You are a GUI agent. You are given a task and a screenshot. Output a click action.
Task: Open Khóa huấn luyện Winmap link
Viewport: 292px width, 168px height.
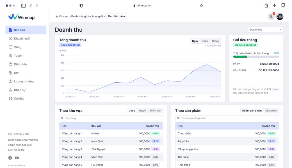click(23, 140)
